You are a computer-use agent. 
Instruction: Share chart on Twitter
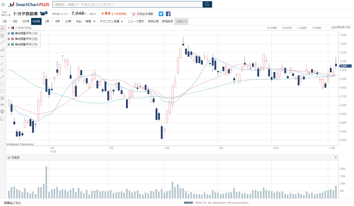161,14
